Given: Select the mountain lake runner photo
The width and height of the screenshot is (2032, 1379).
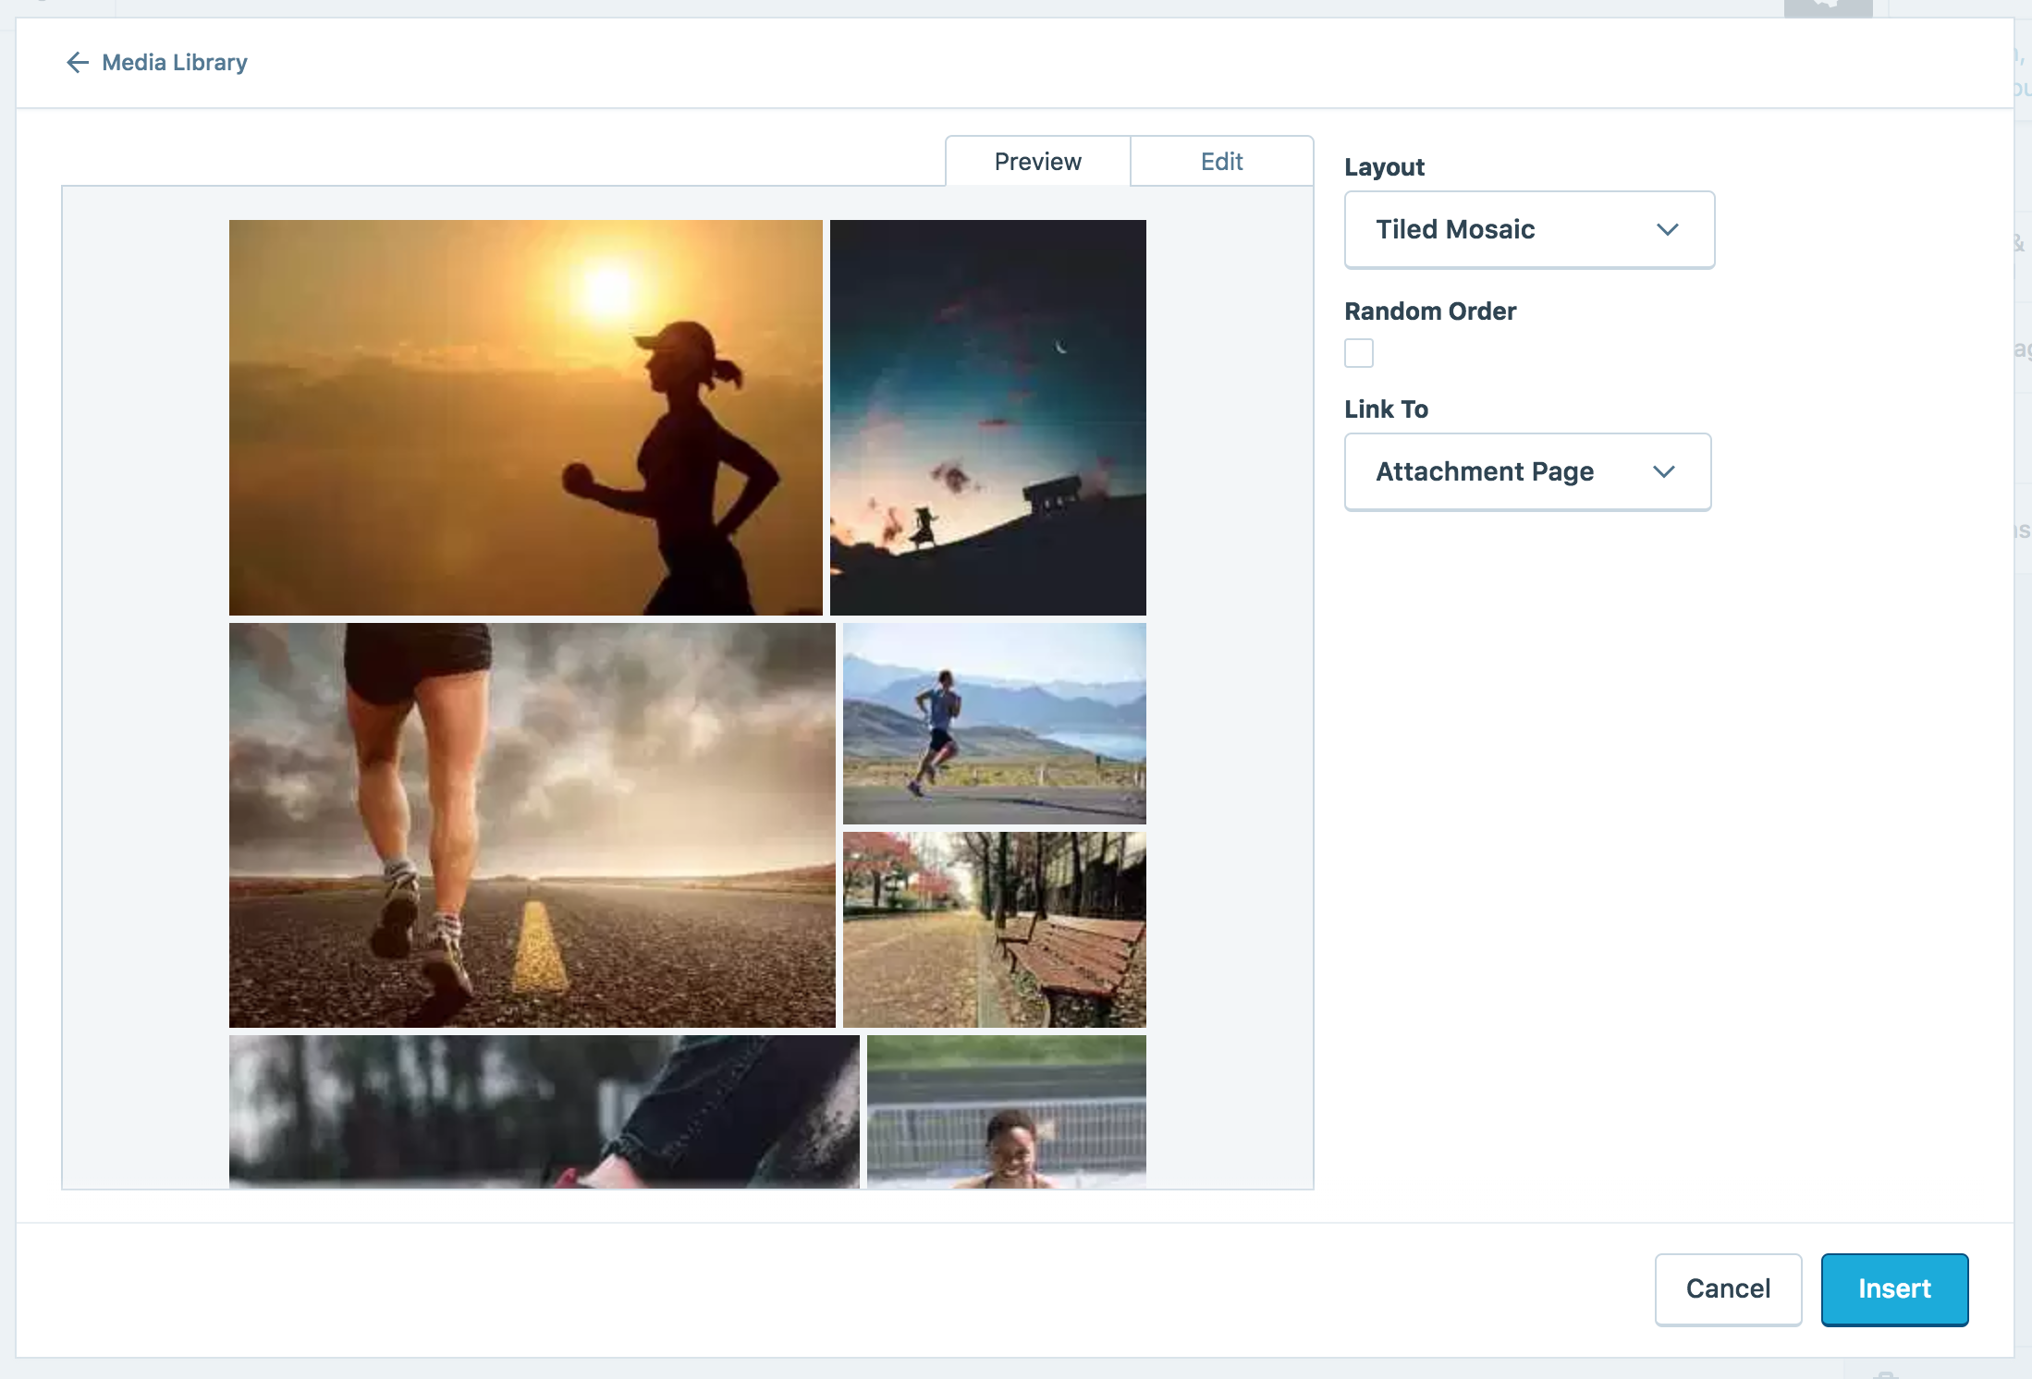Looking at the screenshot, I should (x=994, y=724).
